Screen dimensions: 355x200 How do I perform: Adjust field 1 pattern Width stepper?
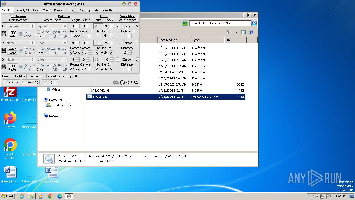pos(88,26)
